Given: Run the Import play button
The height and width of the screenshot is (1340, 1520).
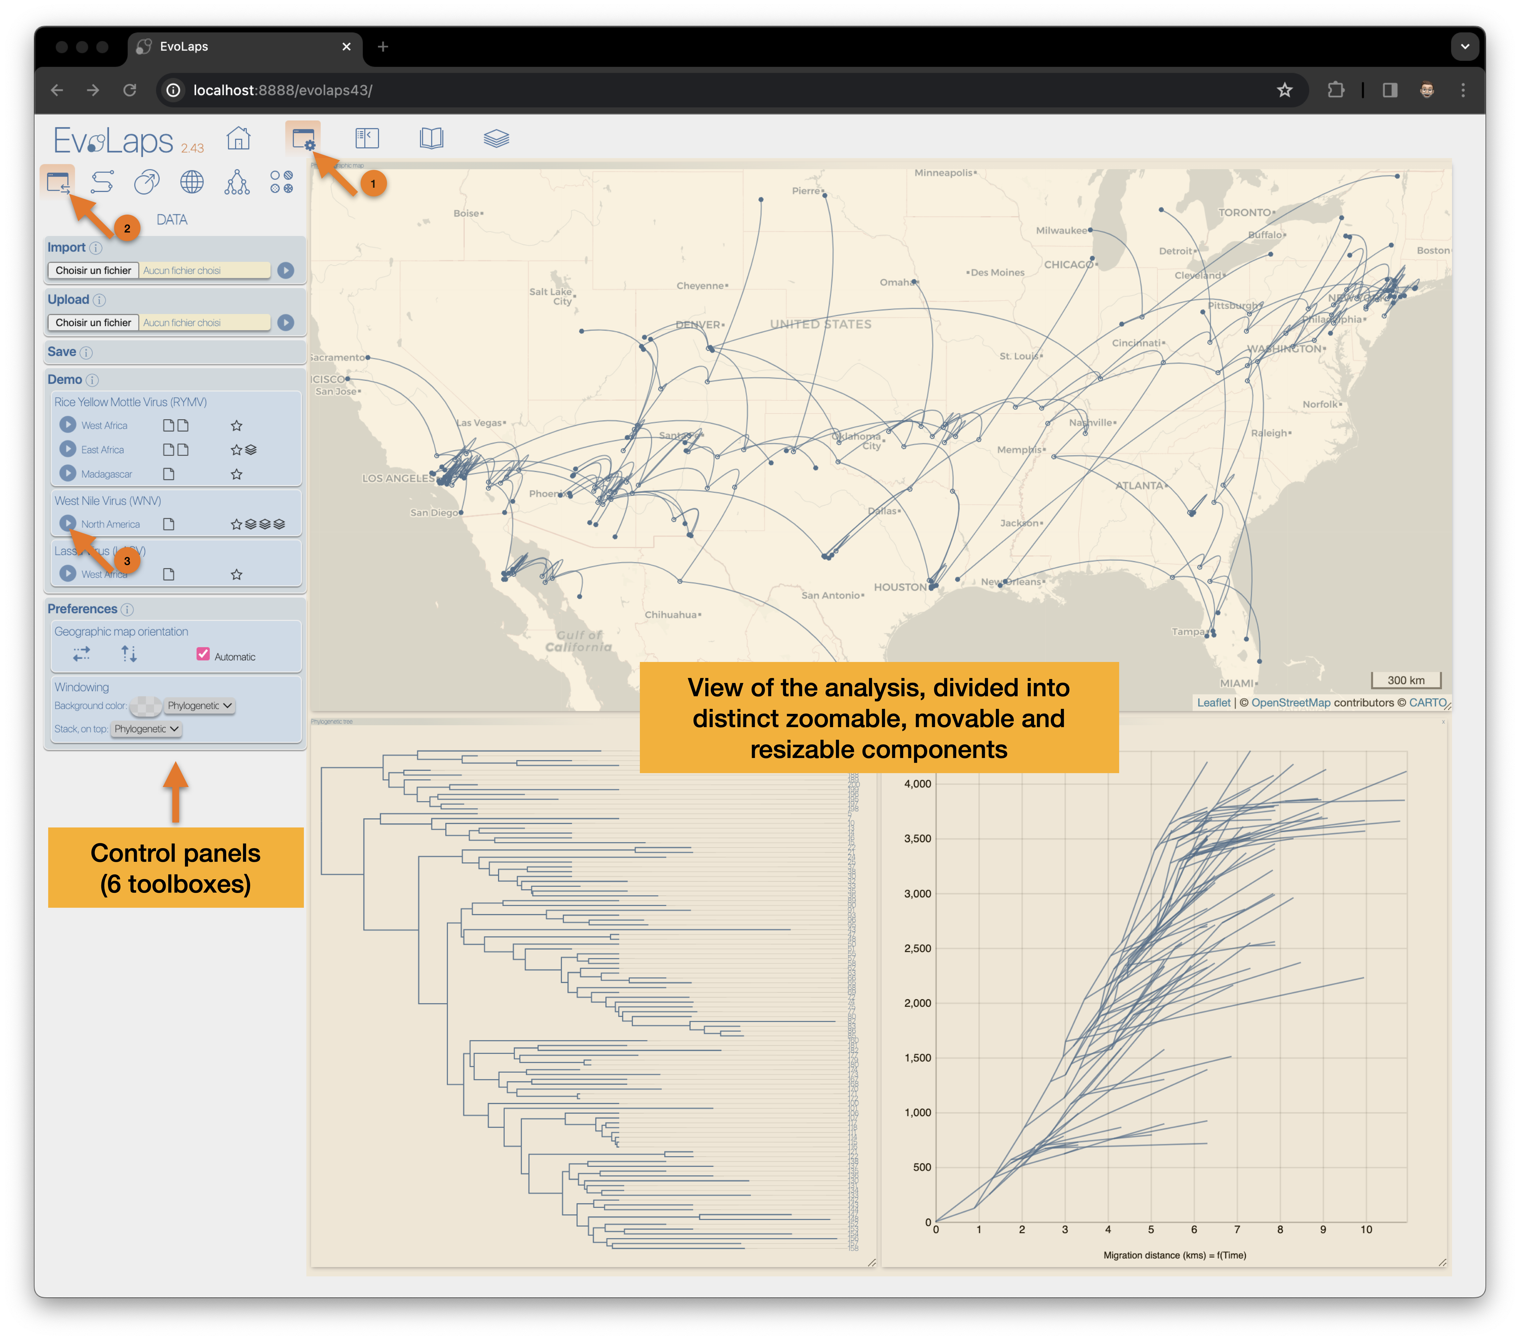Looking at the screenshot, I should (x=286, y=271).
